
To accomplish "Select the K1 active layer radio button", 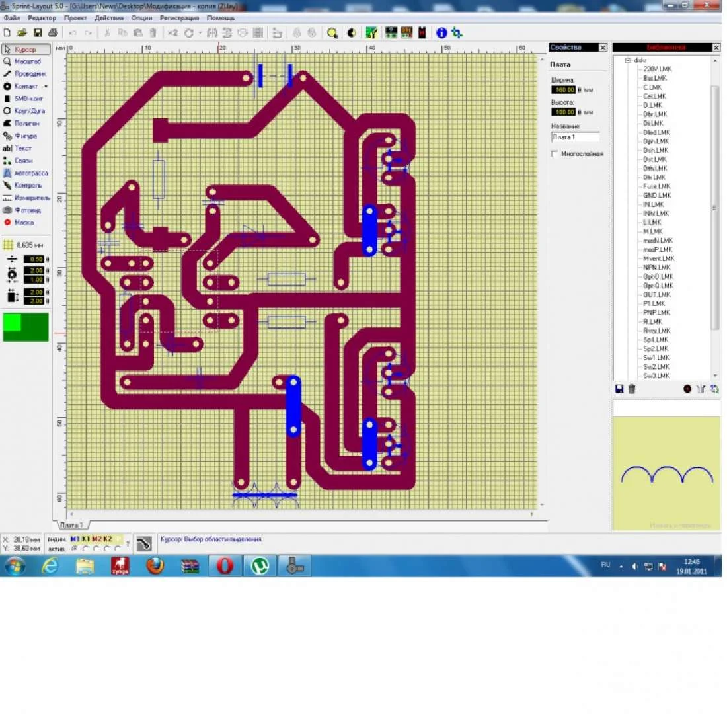I will click(x=85, y=549).
